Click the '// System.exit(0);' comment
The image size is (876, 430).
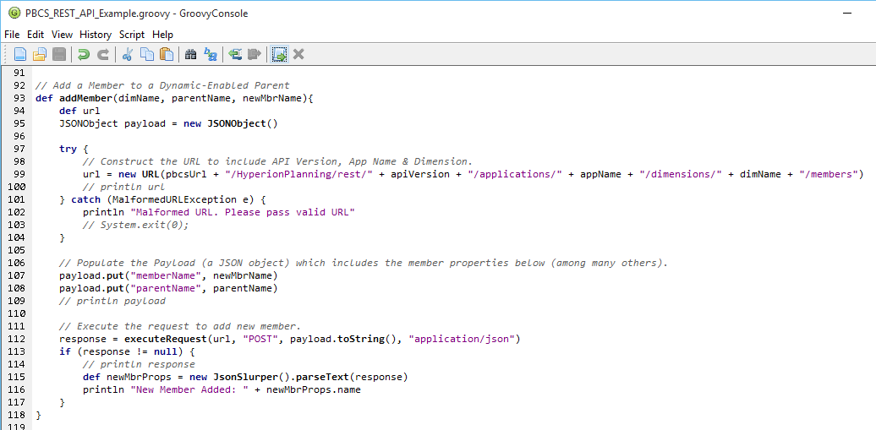pyautogui.click(x=136, y=225)
